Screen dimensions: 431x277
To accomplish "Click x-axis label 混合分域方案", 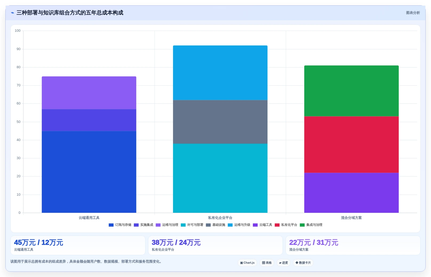I will click(x=351, y=218).
